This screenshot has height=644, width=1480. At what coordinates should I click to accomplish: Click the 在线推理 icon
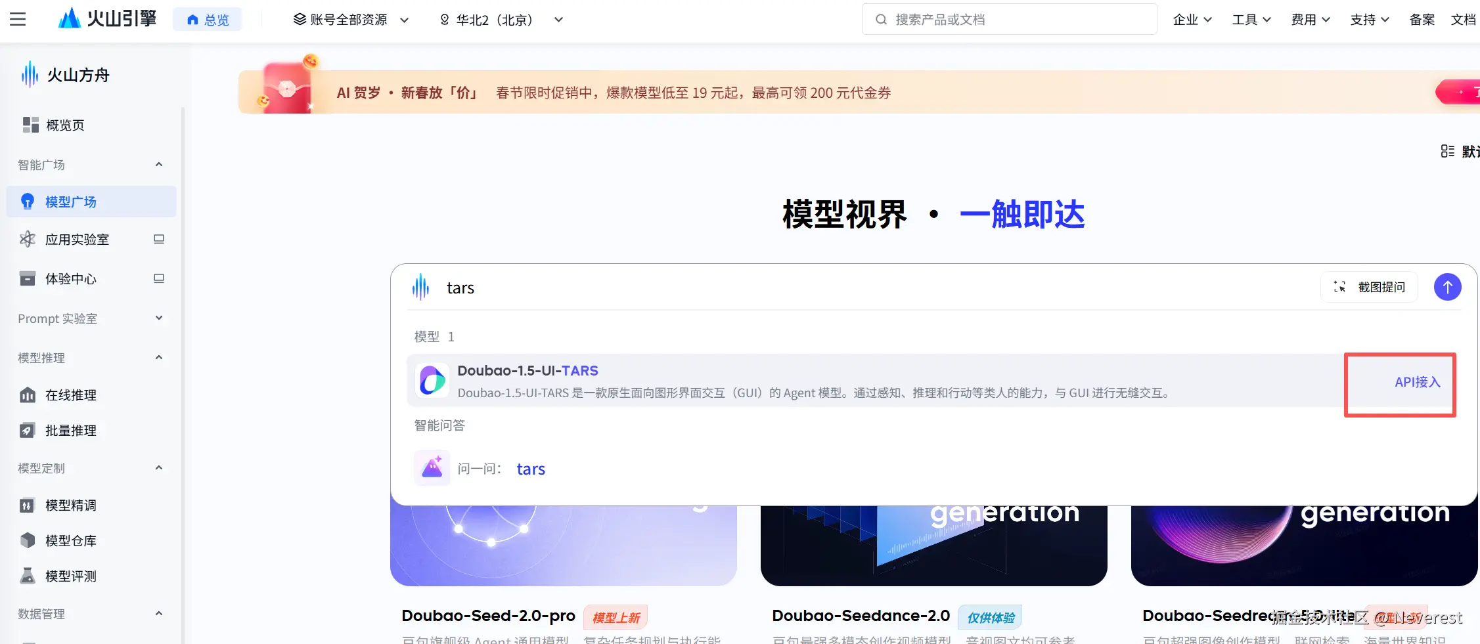[28, 395]
